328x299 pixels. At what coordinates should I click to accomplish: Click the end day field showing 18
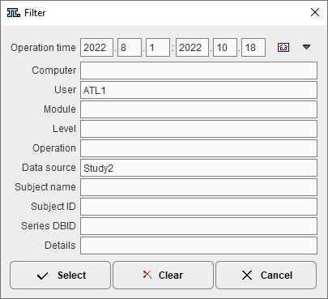[x=253, y=48]
